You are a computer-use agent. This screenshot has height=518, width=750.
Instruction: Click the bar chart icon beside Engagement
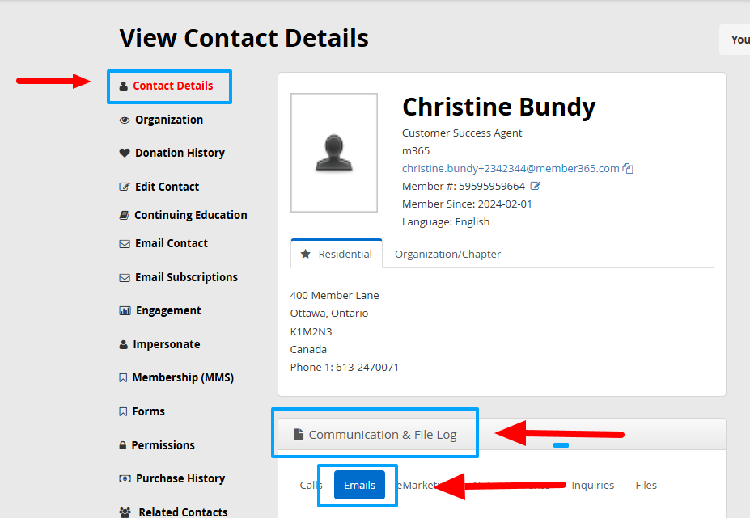click(x=125, y=311)
